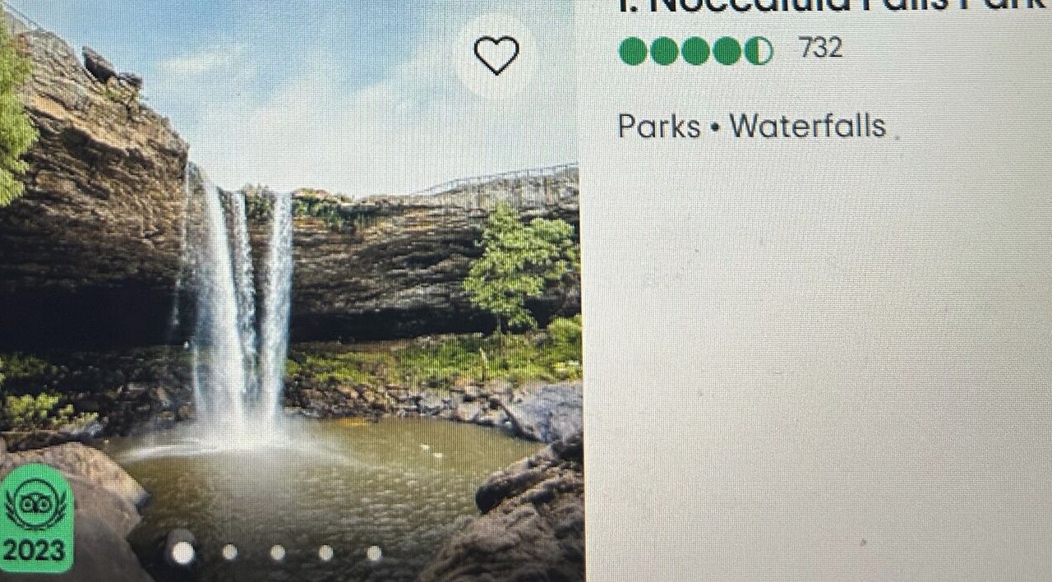Click the Waterfalls category text
1052x582 pixels.
(x=808, y=127)
